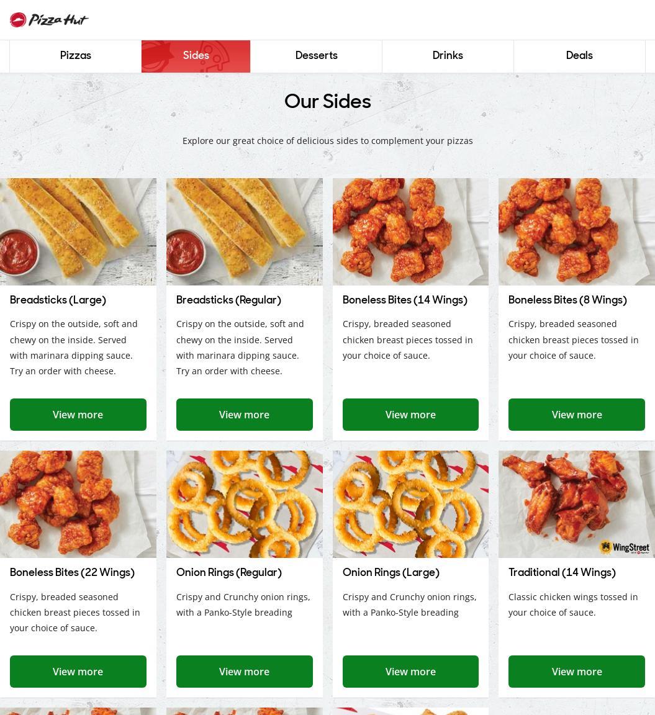Select the Boneless Bites (8 Wings) title
Image resolution: width=655 pixels, height=715 pixels.
coord(567,300)
